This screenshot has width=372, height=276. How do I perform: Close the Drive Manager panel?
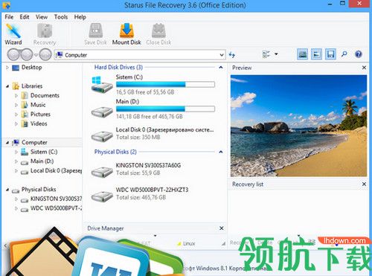222,228
